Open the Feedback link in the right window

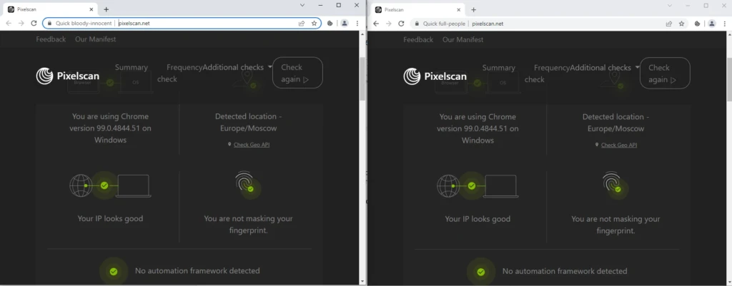(x=418, y=40)
